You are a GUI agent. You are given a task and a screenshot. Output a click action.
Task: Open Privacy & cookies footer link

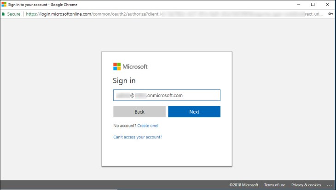click(x=306, y=185)
